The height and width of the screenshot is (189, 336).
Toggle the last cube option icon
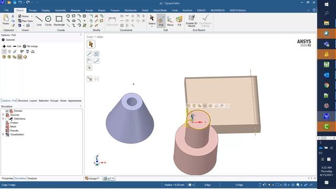[x=25, y=57]
